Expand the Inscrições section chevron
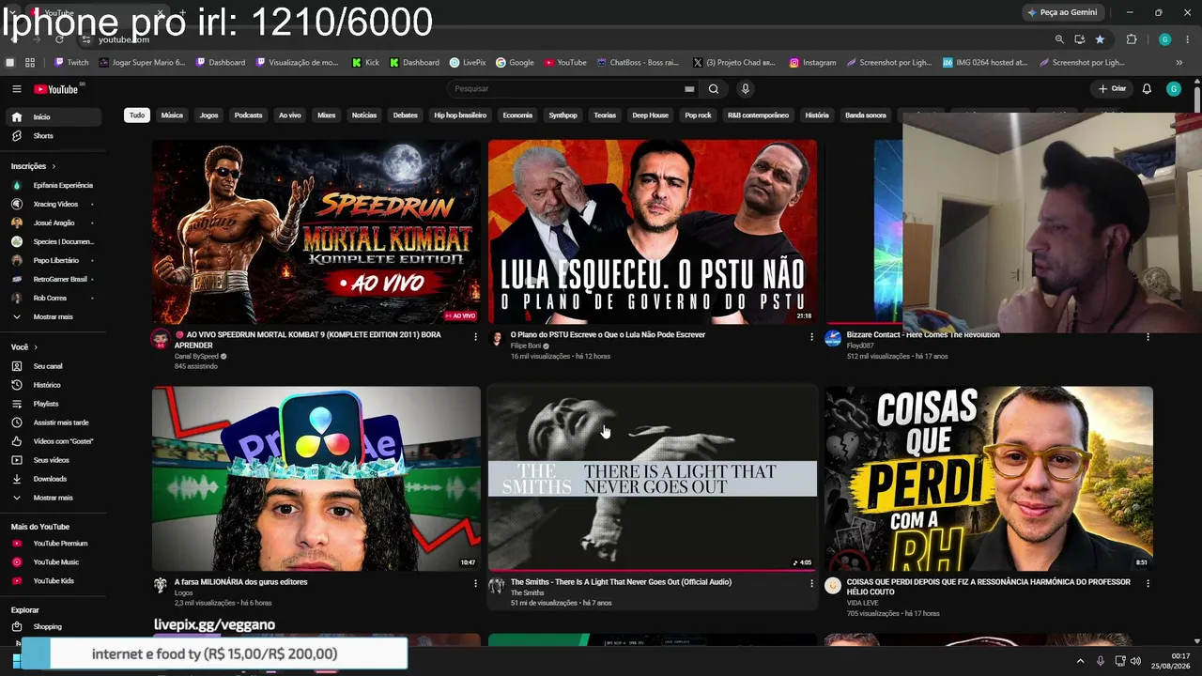The width and height of the screenshot is (1202, 676). point(54,166)
